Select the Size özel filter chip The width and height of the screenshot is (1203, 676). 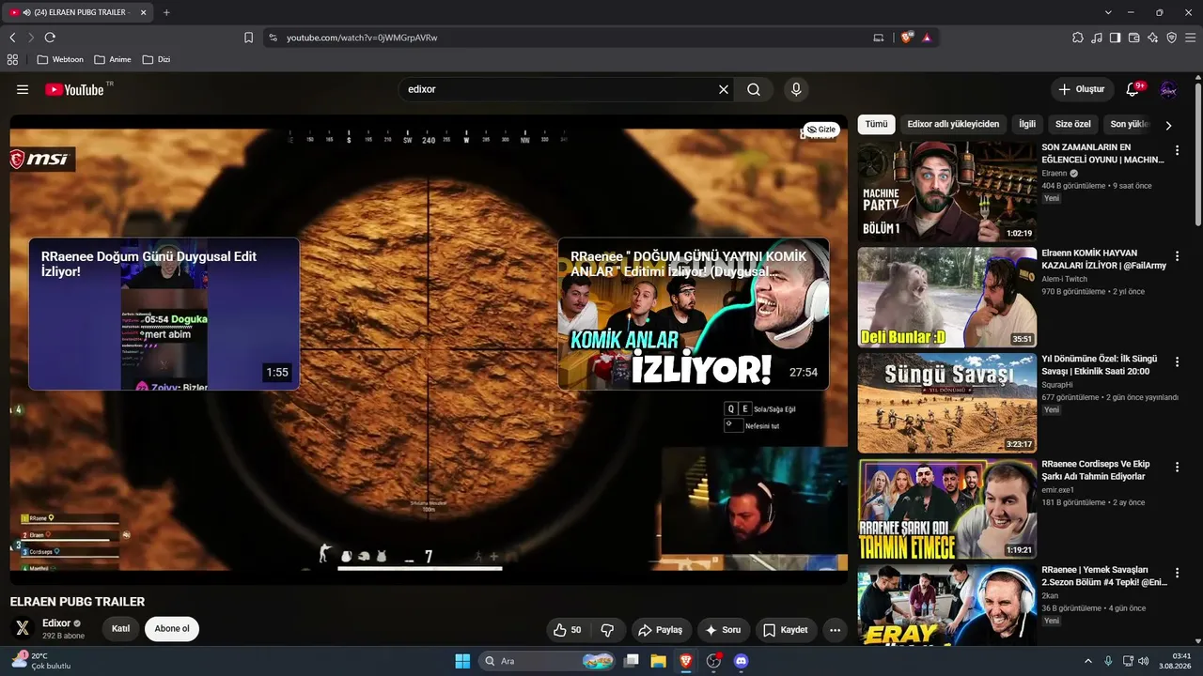point(1073,124)
